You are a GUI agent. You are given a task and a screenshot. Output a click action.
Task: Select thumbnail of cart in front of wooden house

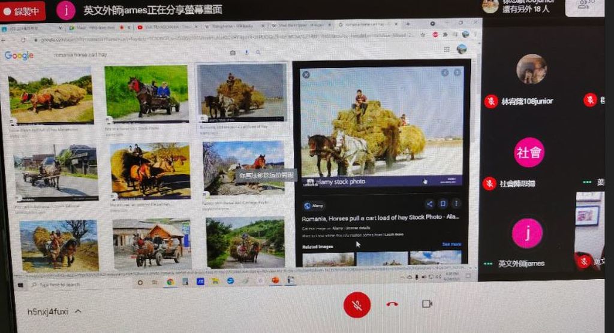pyautogui.click(x=152, y=243)
